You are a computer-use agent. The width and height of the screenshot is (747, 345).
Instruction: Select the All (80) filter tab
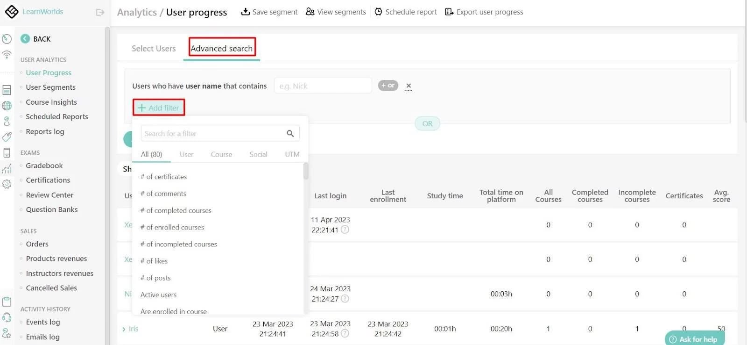(x=152, y=154)
